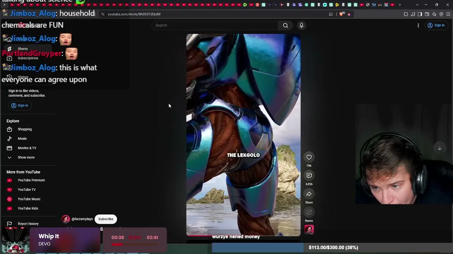Screen dimensions: 453x254
Task: Open the comments on this Short
Action: tap(309, 176)
